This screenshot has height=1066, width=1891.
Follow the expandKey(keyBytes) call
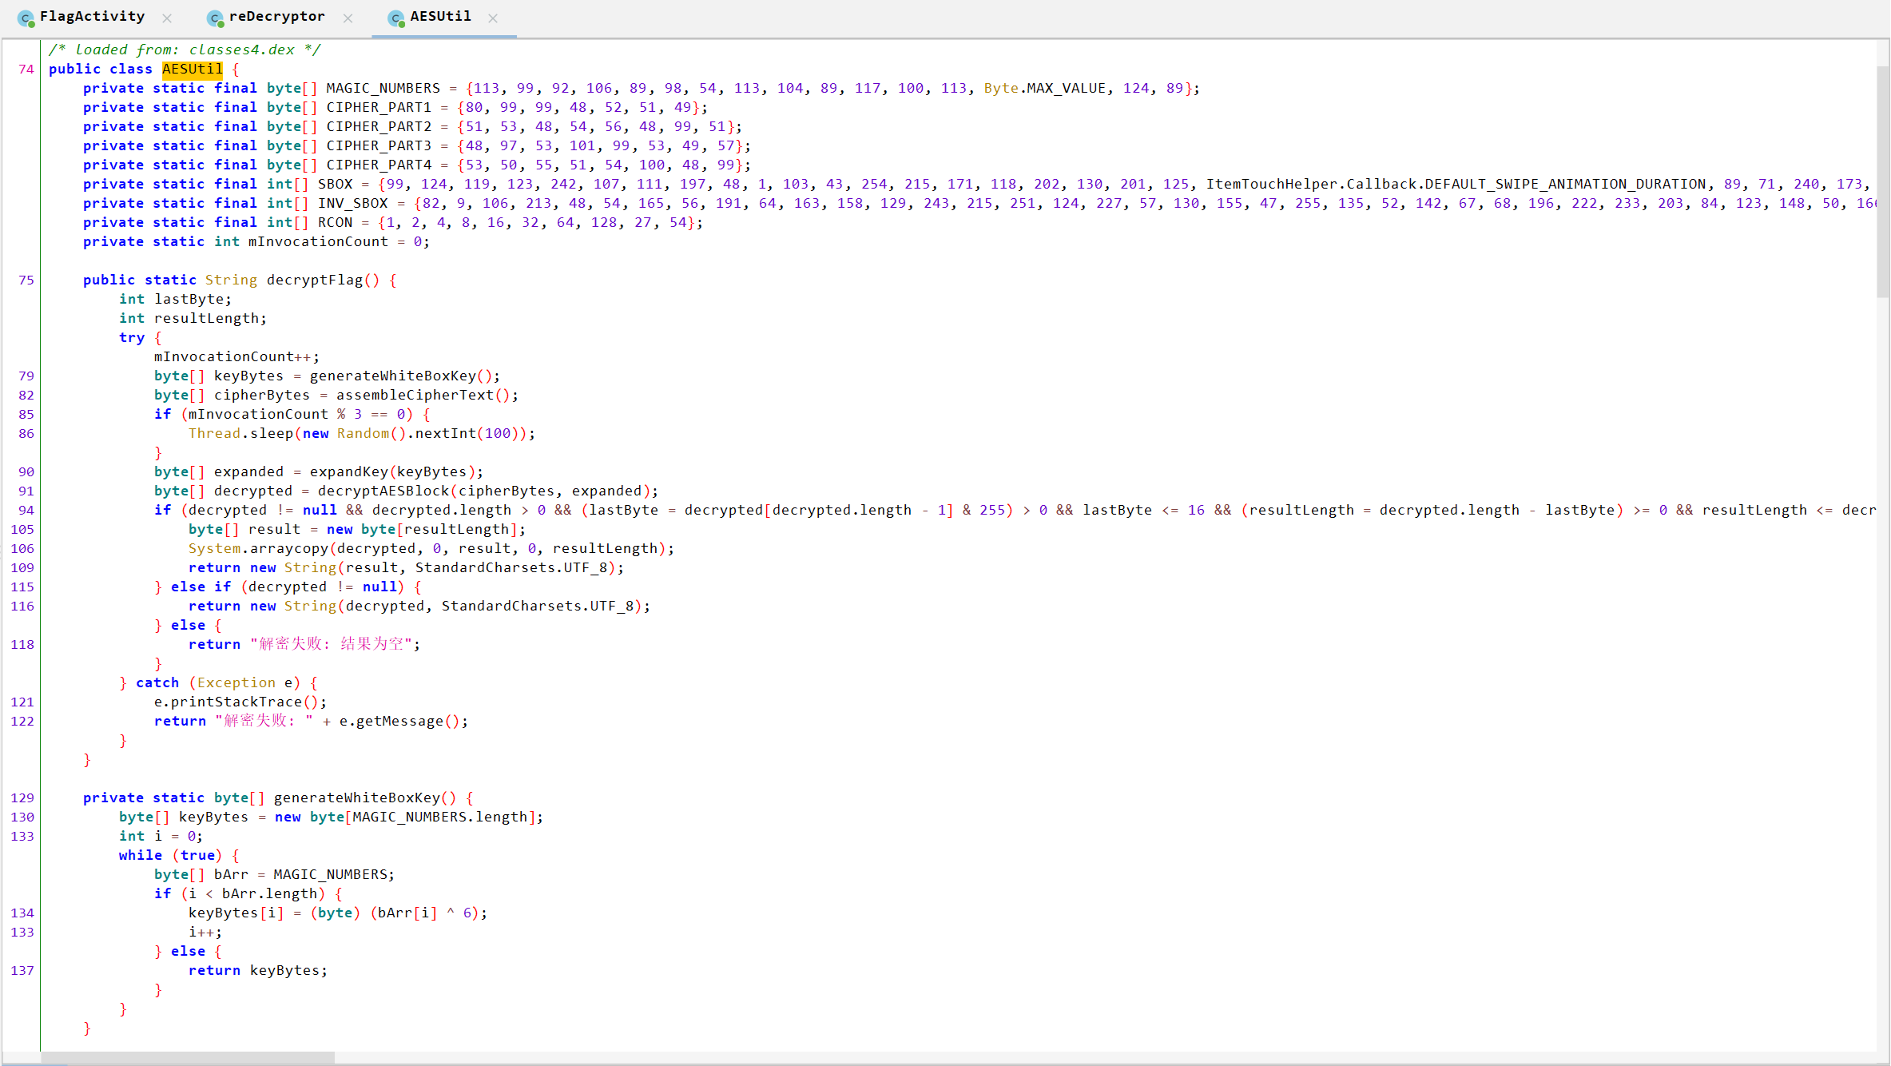348,471
